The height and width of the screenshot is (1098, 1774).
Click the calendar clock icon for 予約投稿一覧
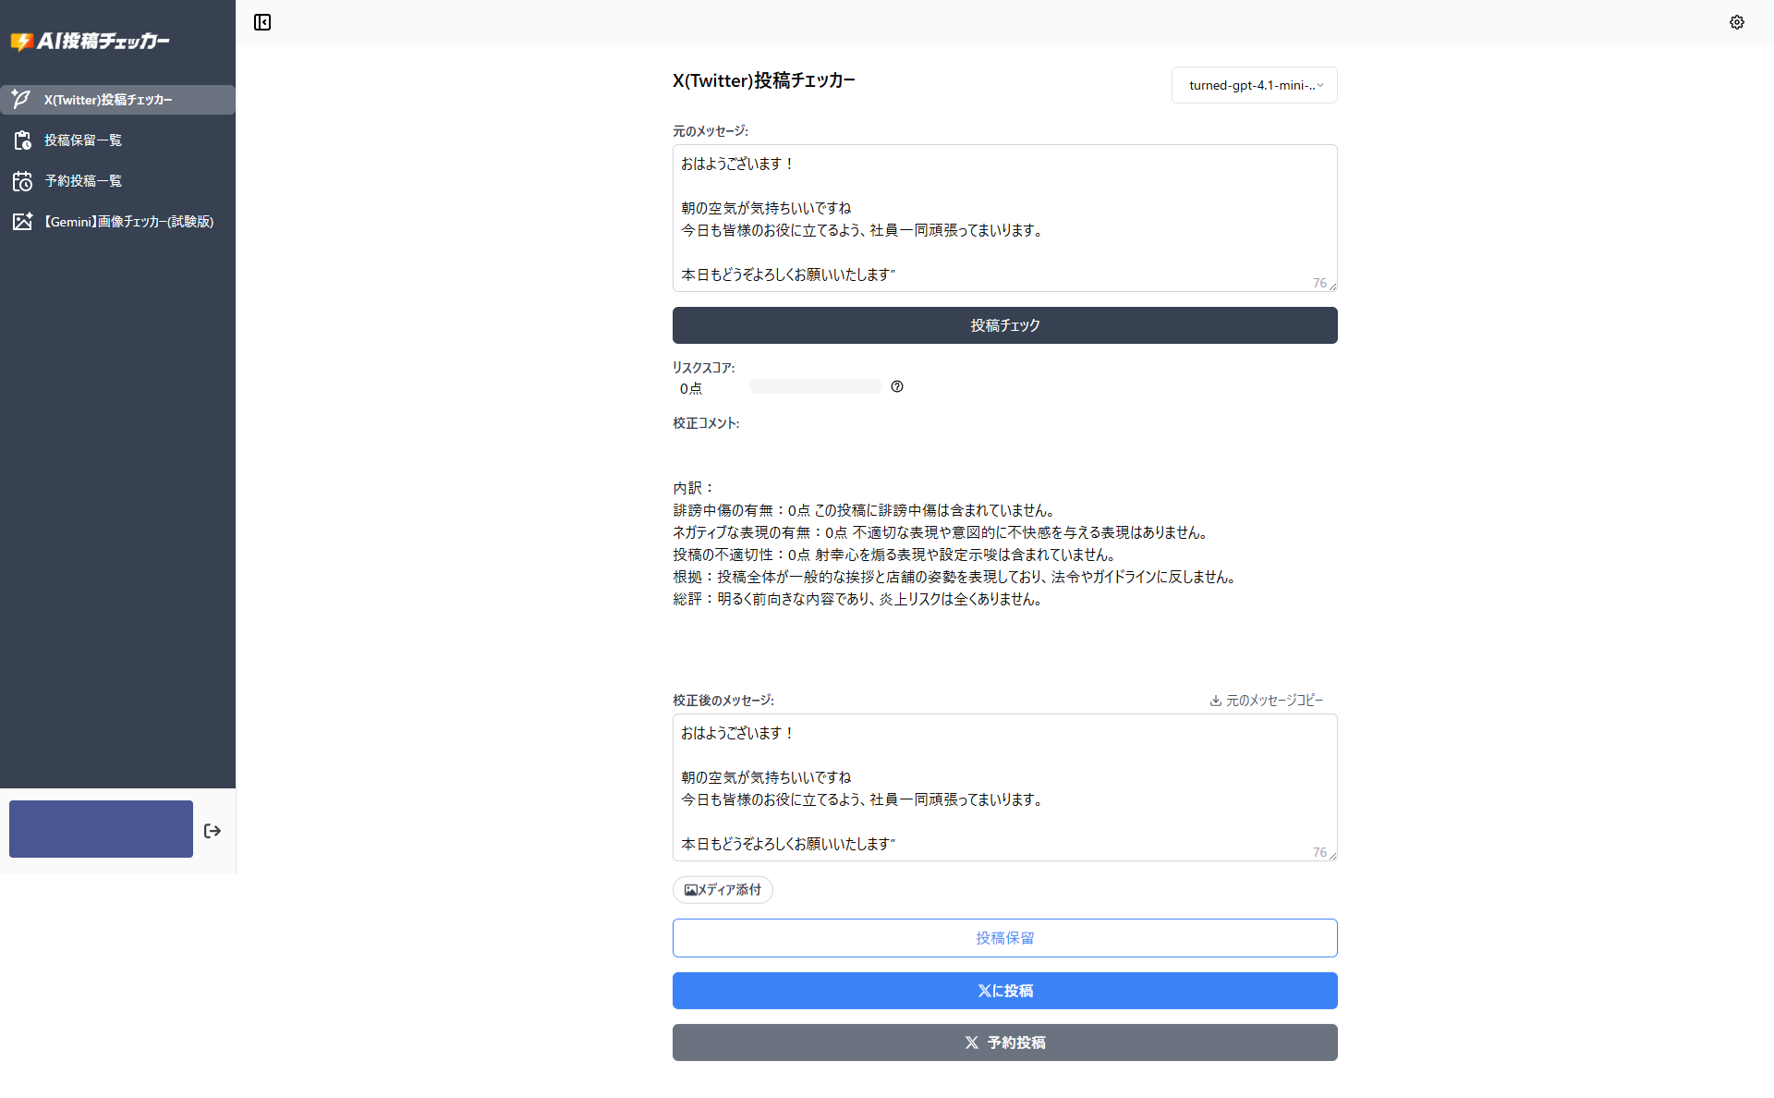tap(22, 180)
